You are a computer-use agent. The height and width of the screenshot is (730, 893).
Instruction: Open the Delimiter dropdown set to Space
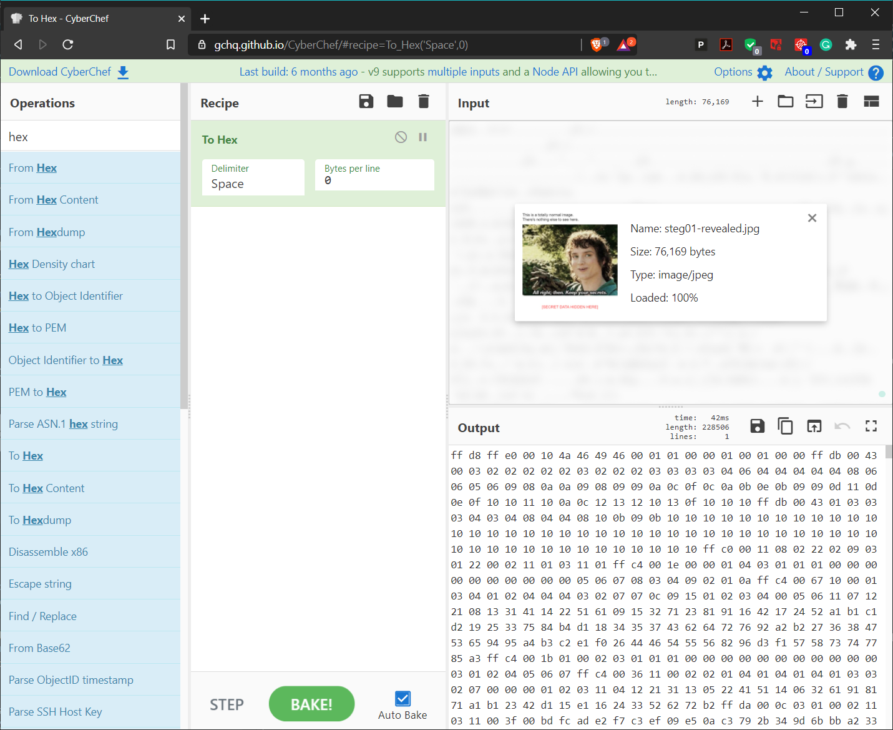coord(253,177)
